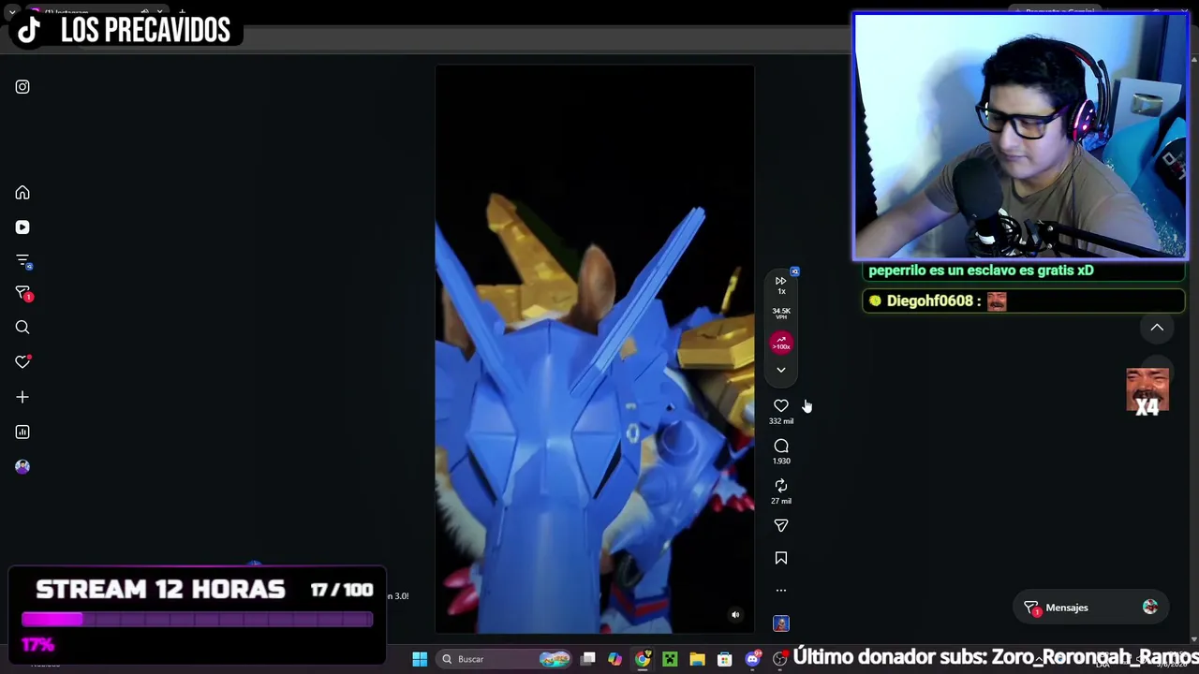Open profile avatar in the sidebar

coord(22,466)
